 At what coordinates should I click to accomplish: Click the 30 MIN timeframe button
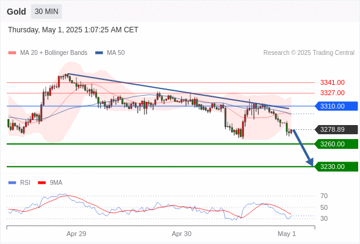(x=46, y=12)
